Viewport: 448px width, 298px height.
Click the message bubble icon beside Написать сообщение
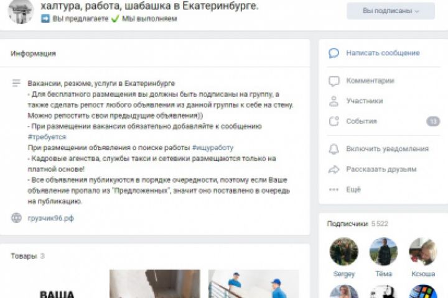point(334,53)
